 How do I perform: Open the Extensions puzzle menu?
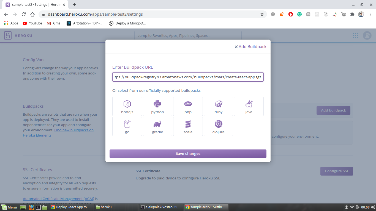point(352,14)
